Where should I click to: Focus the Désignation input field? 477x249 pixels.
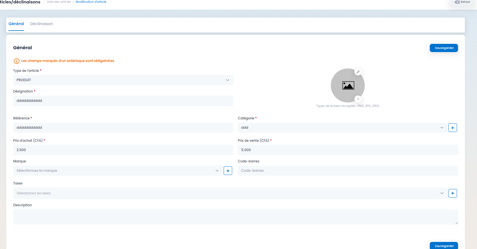coord(123,101)
